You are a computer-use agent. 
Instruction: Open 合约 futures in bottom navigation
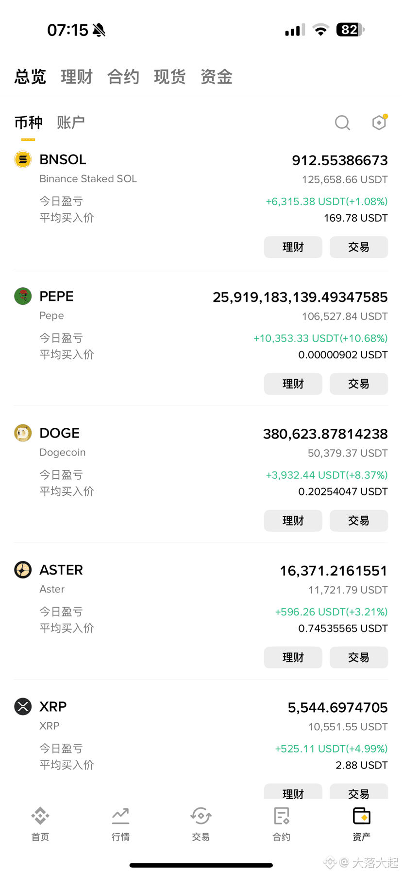pos(281,823)
